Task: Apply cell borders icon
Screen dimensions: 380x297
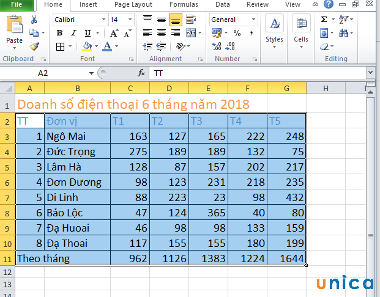Action: point(60,46)
